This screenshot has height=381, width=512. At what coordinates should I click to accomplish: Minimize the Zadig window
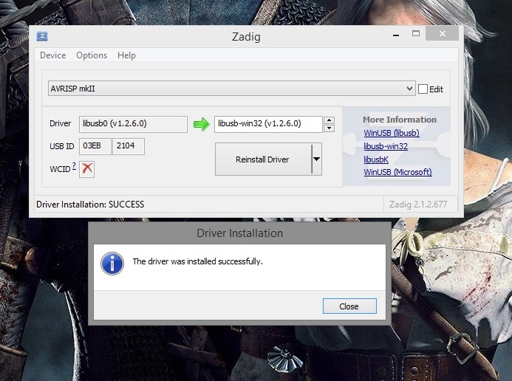(x=396, y=34)
